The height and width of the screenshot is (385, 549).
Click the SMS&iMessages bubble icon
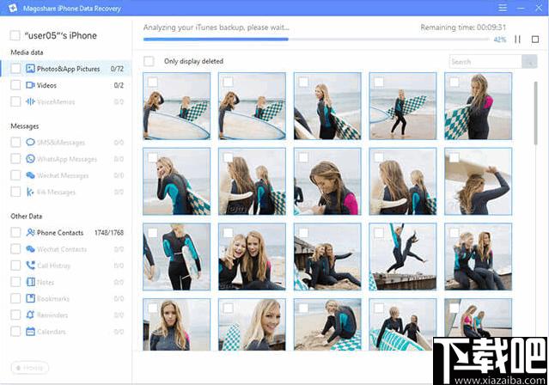click(30, 143)
